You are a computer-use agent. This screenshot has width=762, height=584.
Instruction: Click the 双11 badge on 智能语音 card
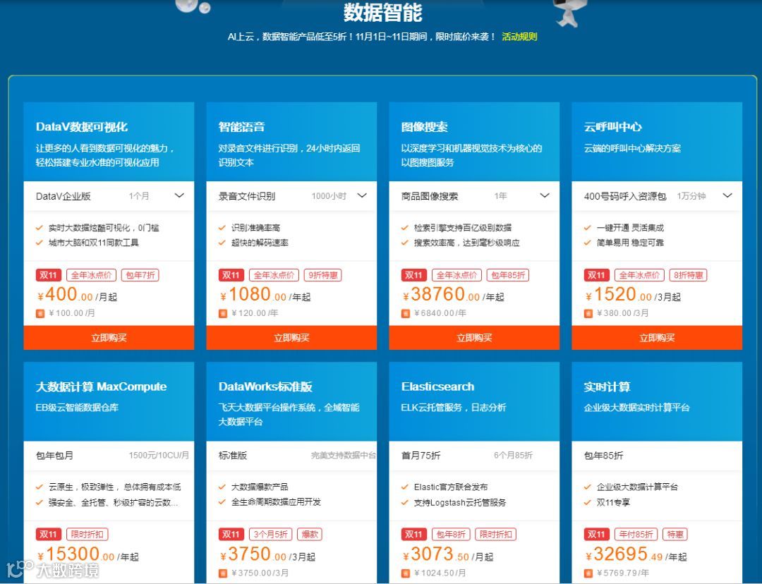(231, 275)
